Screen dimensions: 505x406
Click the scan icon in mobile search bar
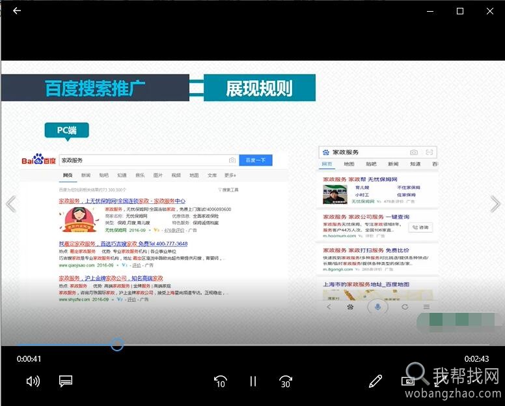pos(430,152)
